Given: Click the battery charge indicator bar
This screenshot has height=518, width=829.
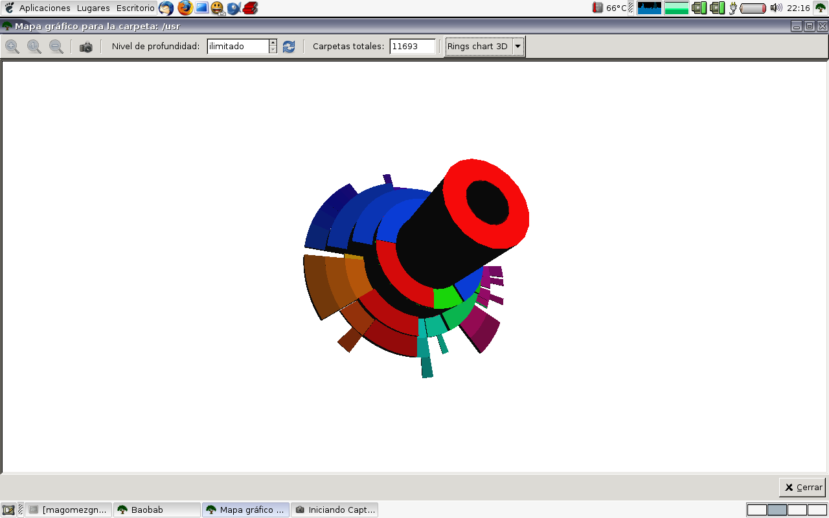Looking at the screenshot, I should click(x=753, y=8).
